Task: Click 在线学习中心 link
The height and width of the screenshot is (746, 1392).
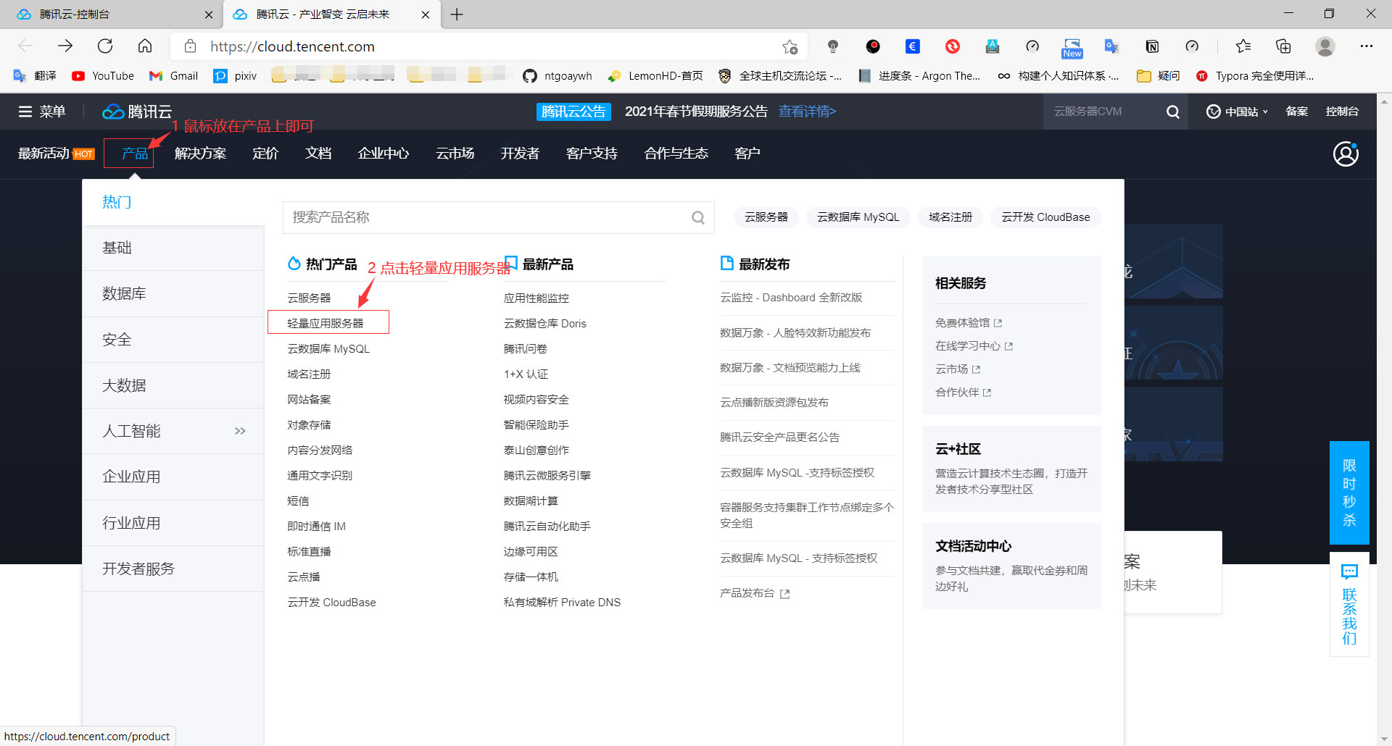Action: 974,346
